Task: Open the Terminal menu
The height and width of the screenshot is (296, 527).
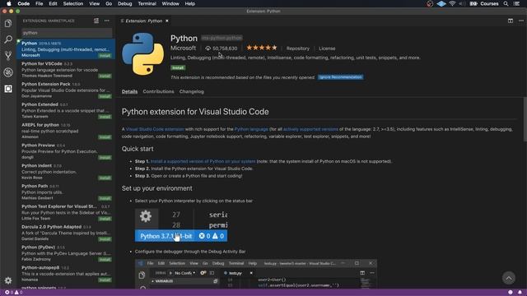Action: click(x=147, y=3)
